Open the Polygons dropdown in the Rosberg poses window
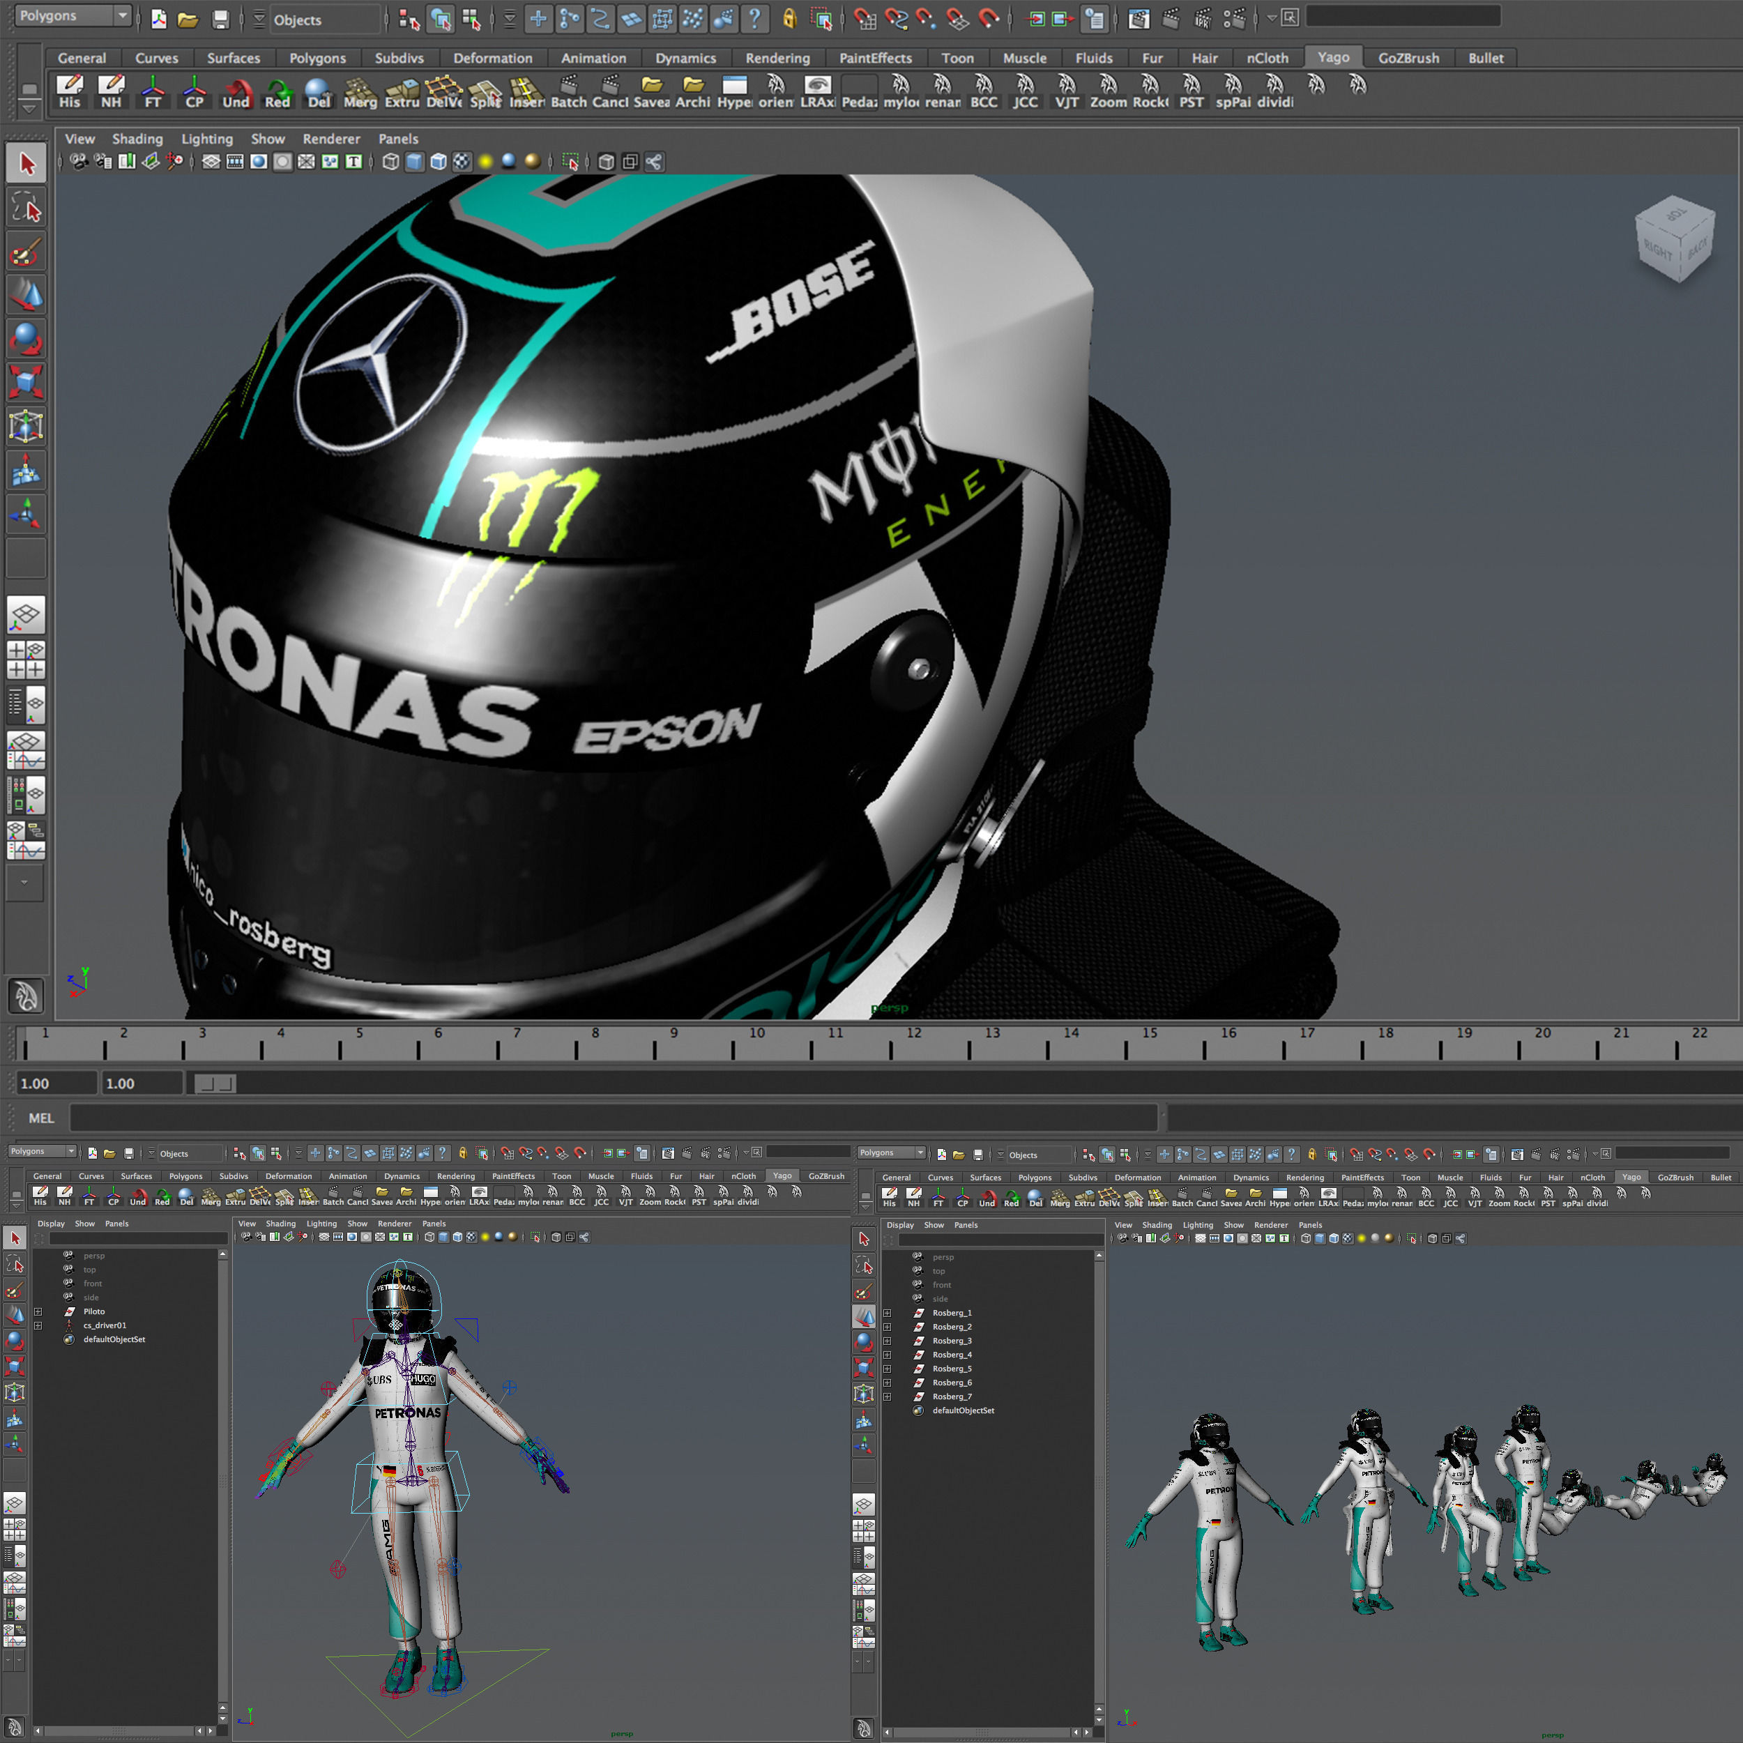The width and height of the screenshot is (1743, 1743). click(891, 1152)
